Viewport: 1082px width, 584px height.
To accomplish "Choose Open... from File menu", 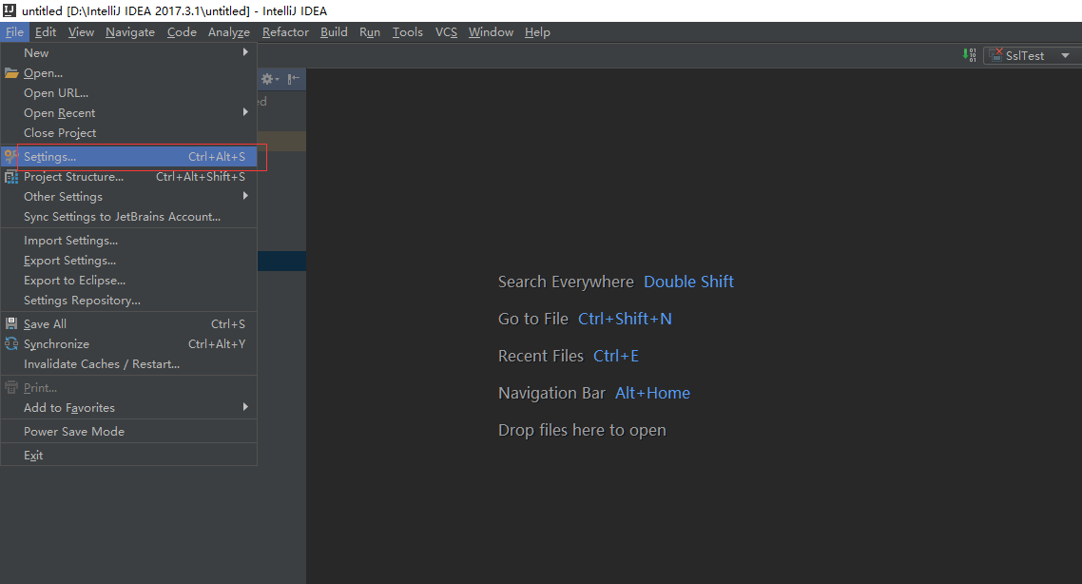I will coord(129,73).
